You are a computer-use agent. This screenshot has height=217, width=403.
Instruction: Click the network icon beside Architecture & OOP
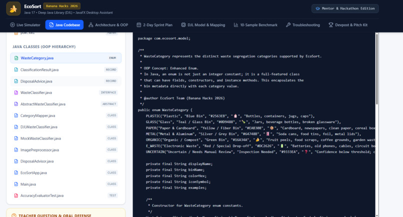tap(90, 25)
